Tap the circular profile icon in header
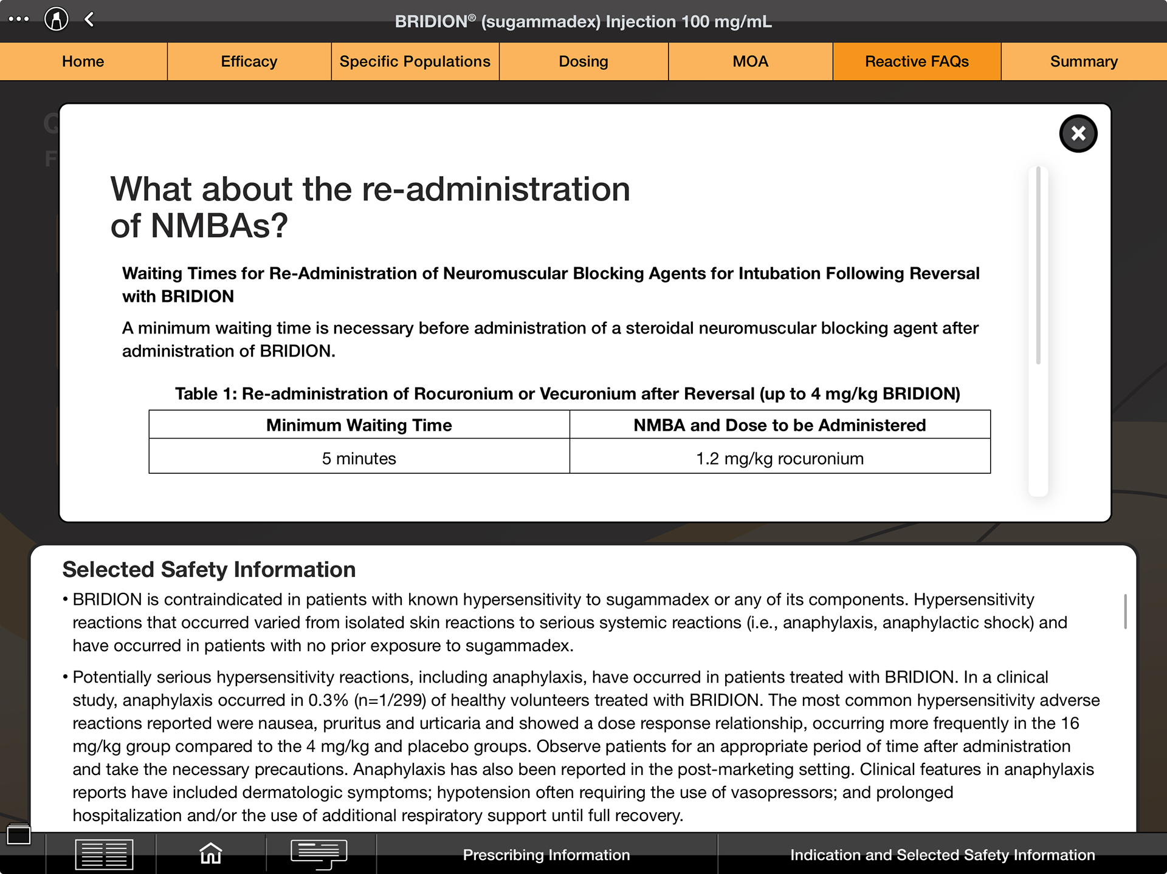1167x874 pixels. coord(57,19)
